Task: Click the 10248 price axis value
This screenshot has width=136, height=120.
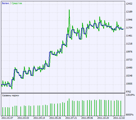Action: [x=129, y=76]
